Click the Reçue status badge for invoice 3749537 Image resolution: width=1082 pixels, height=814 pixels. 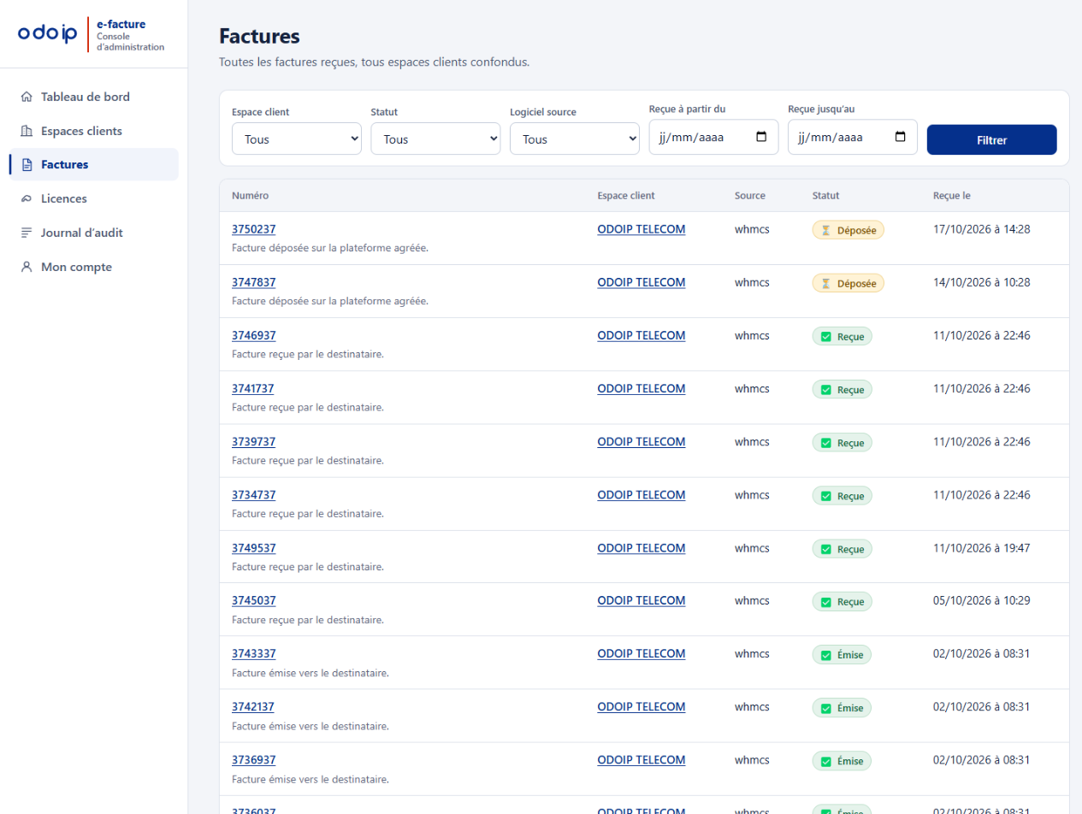click(x=842, y=549)
